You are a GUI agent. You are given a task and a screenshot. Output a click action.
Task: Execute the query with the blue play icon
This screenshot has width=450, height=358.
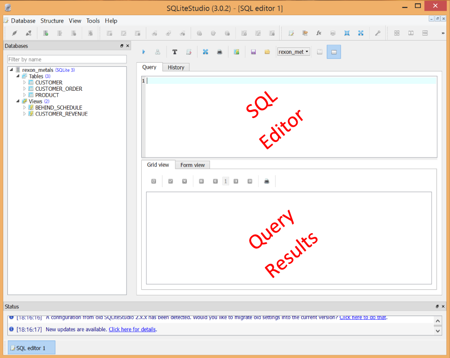[144, 52]
